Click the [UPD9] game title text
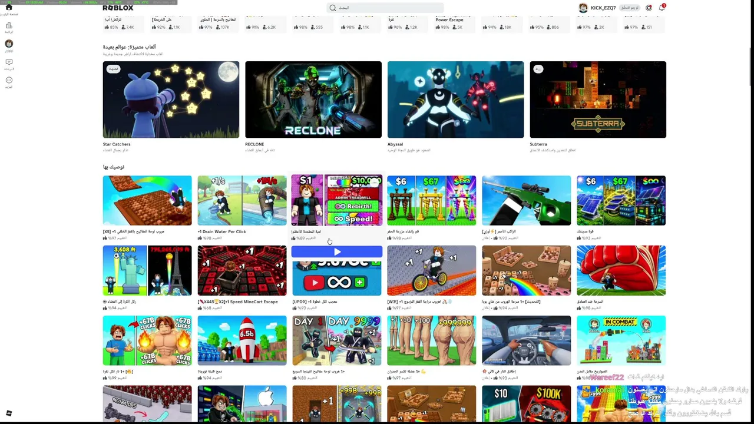 (315, 302)
